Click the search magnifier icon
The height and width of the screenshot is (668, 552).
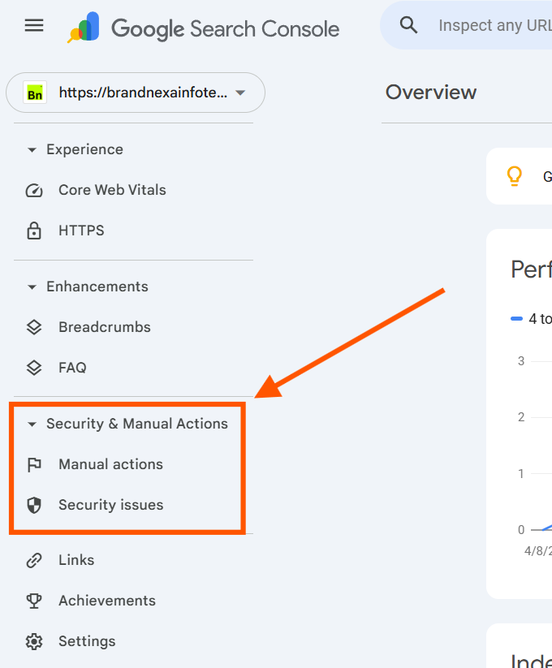coord(408,24)
